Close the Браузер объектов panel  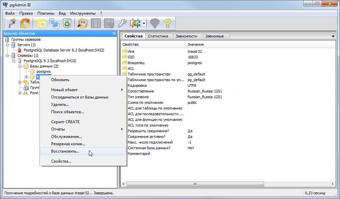pos(114,33)
